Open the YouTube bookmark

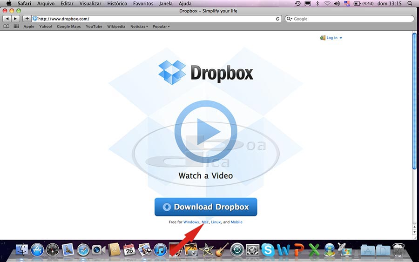click(94, 27)
